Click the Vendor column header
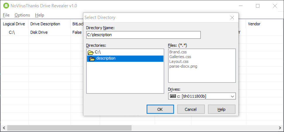The width and height of the screenshot is (284, 132). pyautogui.click(x=264, y=24)
